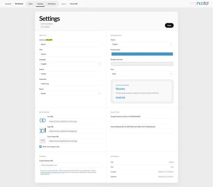This screenshot has height=187, width=213.
Task: Click the Save button
Action: tap(169, 26)
